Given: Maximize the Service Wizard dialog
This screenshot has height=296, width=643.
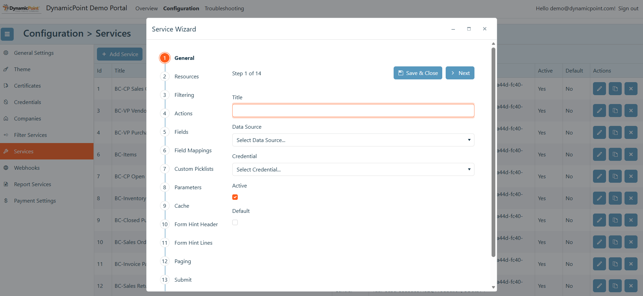Looking at the screenshot, I should [x=469, y=29].
